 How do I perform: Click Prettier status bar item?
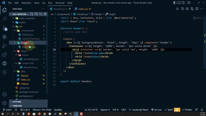[187, 110]
